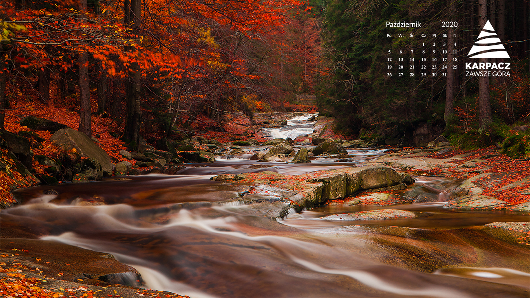Screen dimensions: 530x298
Task: Select date 31 in the calendar
Action: pyautogui.click(x=445, y=74)
